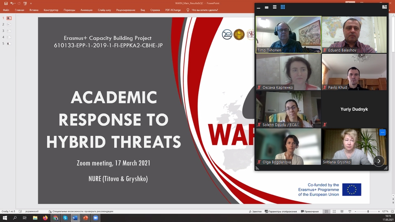Viewport: 395px width, 222px height.
Task: Open the Customize Quick Access Toolbar dropdown
Action: click(x=31, y=4)
